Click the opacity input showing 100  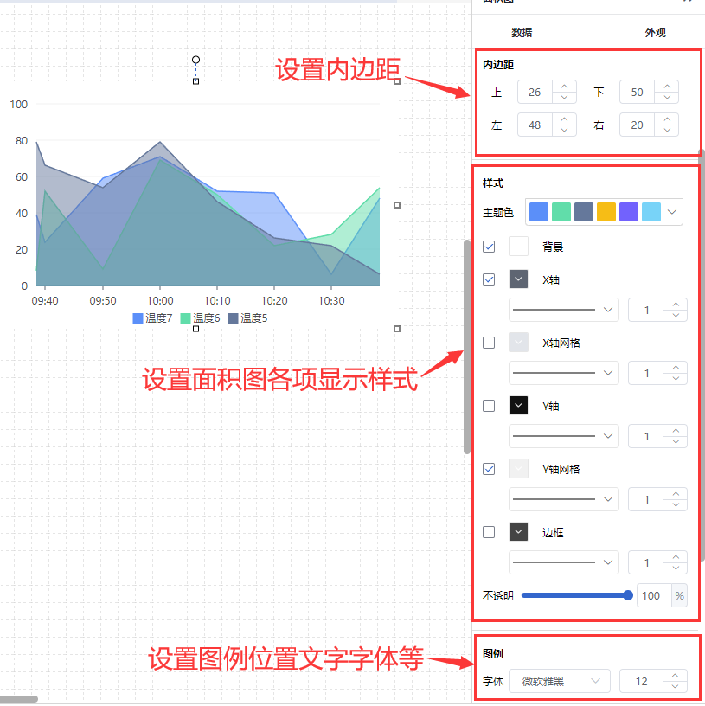click(x=654, y=595)
